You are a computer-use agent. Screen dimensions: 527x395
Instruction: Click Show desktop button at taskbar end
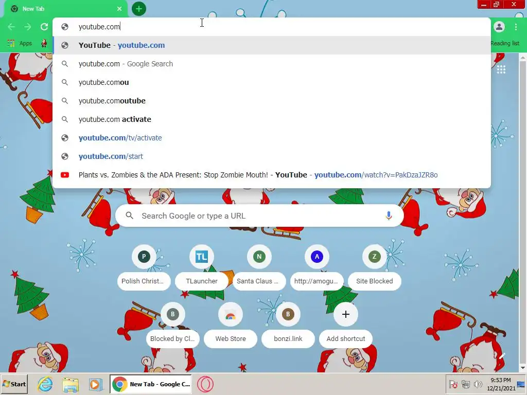click(x=522, y=384)
